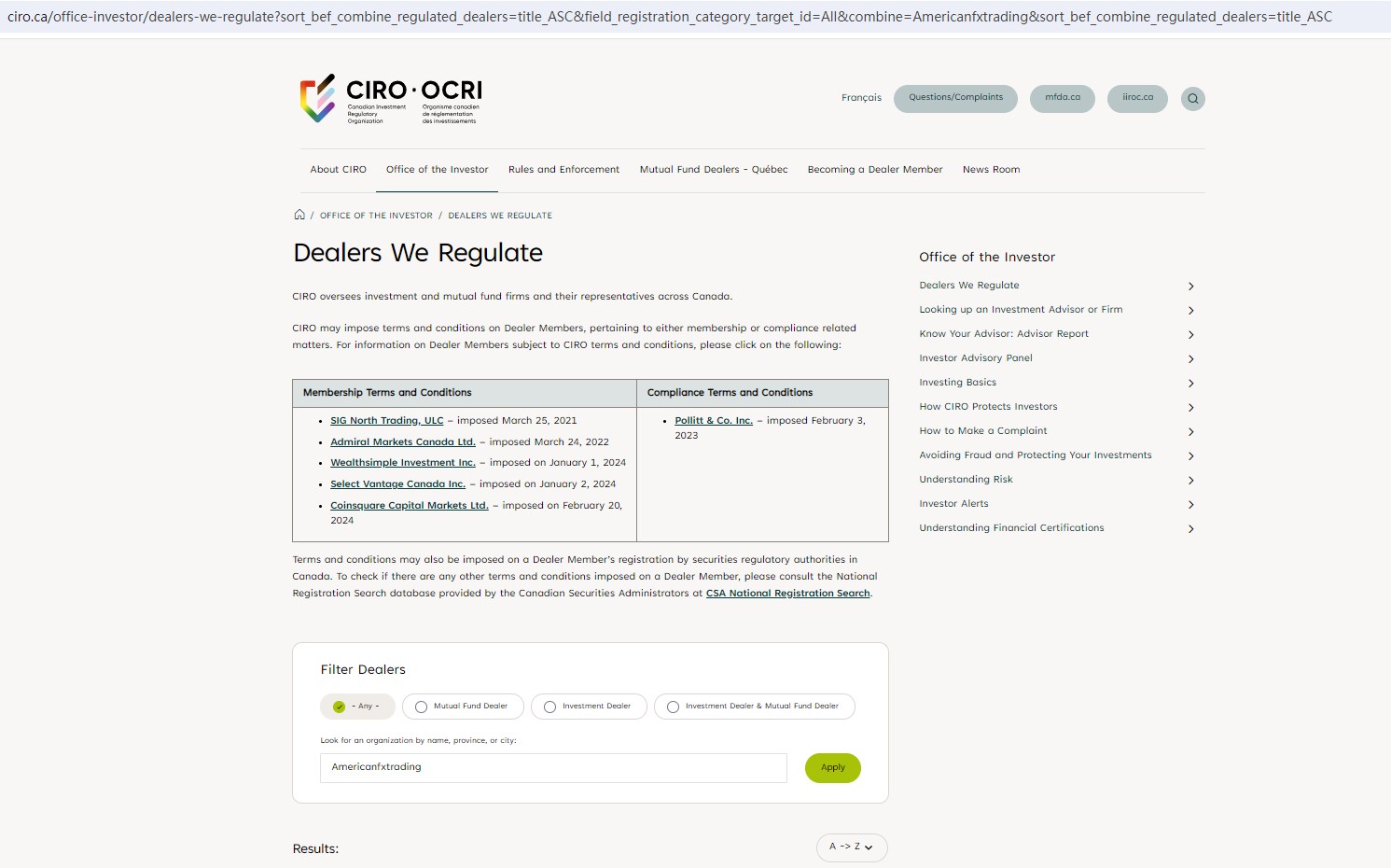The height and width of the screenshot is (868, 1391).
Task: Click the Apply filter button
Action: [x=833, y=768]
